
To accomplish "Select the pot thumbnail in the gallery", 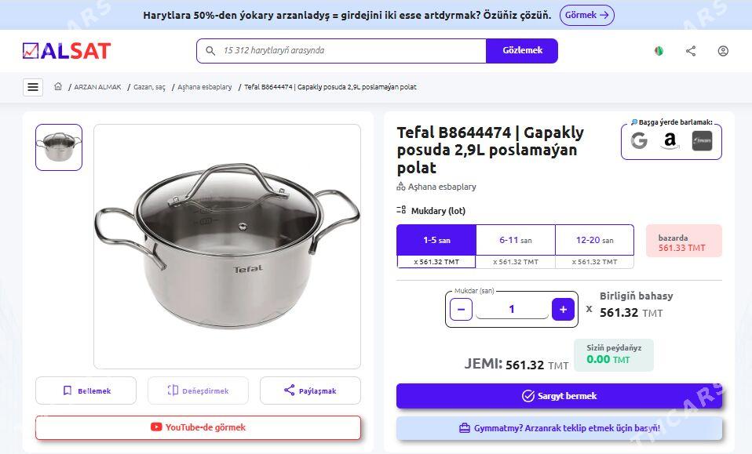I will (x=58, y=147).
